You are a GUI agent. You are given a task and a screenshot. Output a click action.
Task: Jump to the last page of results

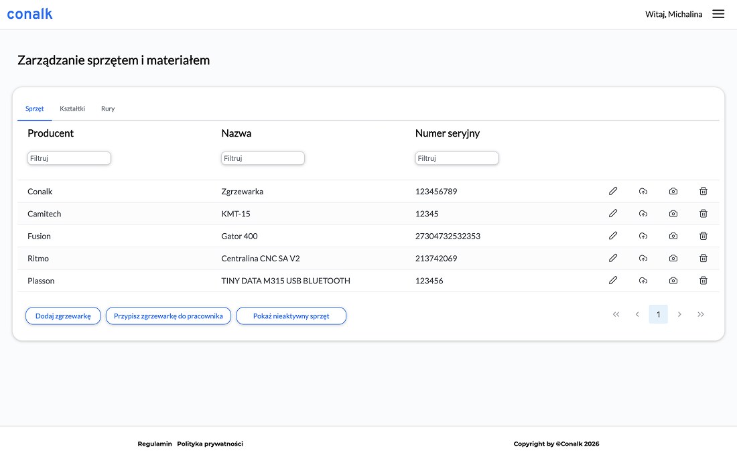700,314
